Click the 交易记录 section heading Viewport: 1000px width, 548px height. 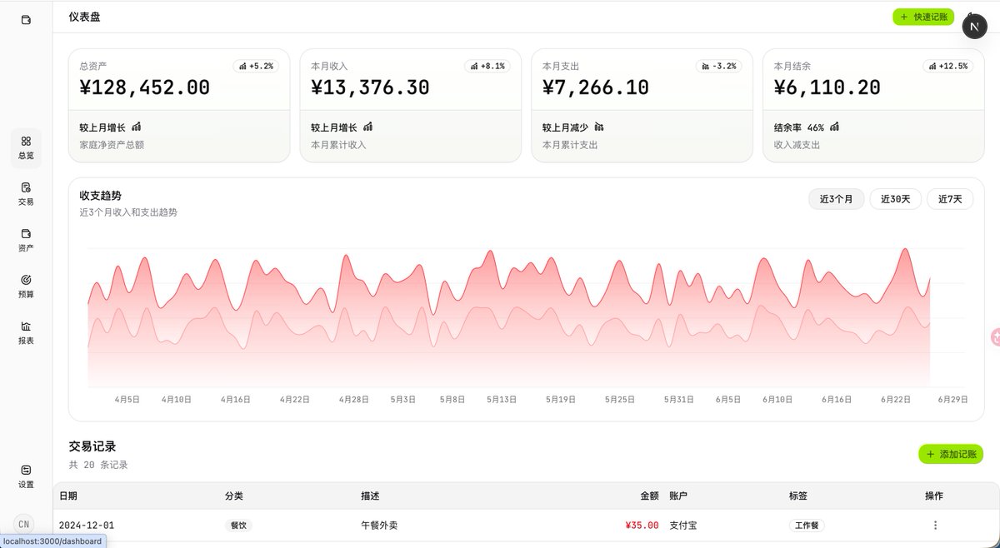point(92,446)
